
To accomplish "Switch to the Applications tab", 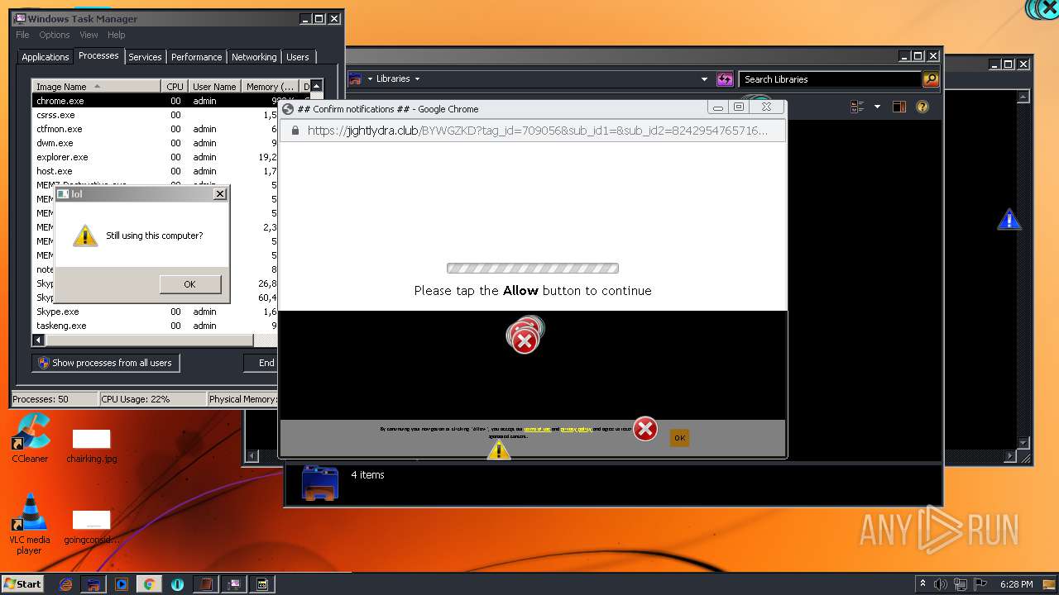I will 46,57.
